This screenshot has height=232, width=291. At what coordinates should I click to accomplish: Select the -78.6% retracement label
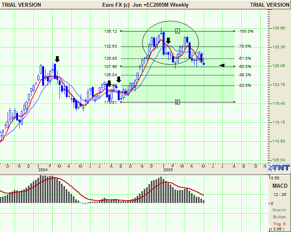pyautogui.click(x=245, y=46)
